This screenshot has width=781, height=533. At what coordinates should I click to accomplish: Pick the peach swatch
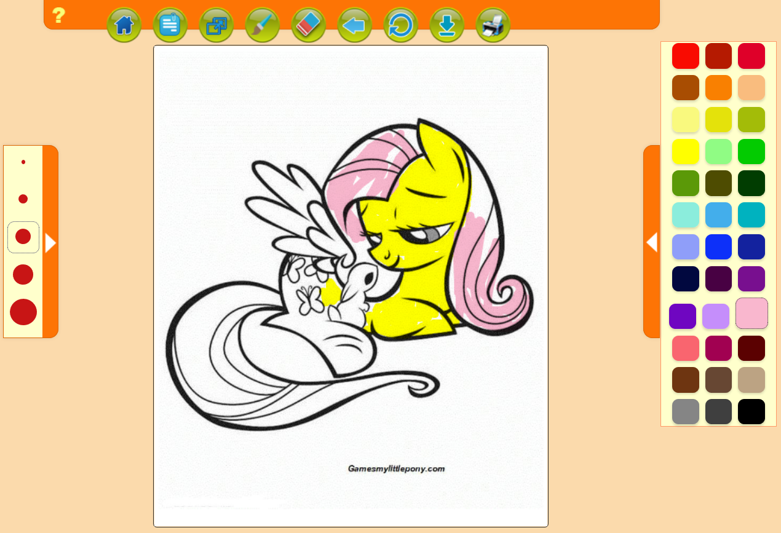pyautogui.click(x=751, y=87)
